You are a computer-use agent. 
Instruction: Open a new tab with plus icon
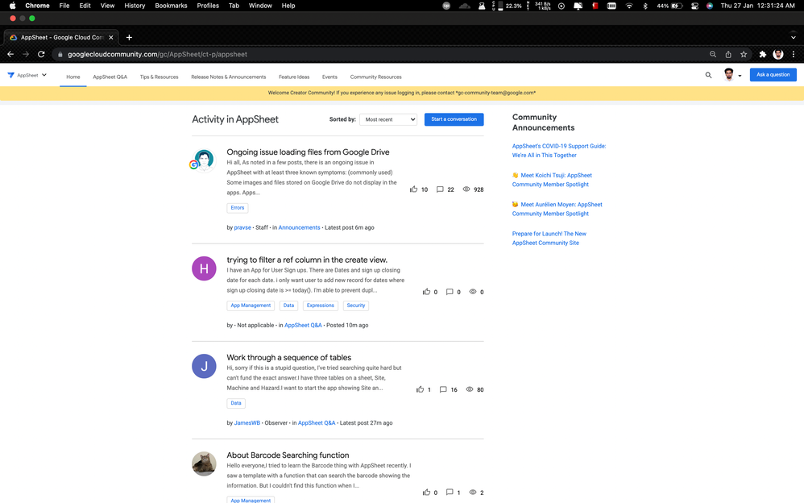[129, 37]
